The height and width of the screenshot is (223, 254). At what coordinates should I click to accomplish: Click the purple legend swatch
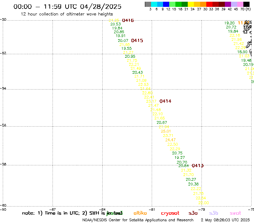228,4
